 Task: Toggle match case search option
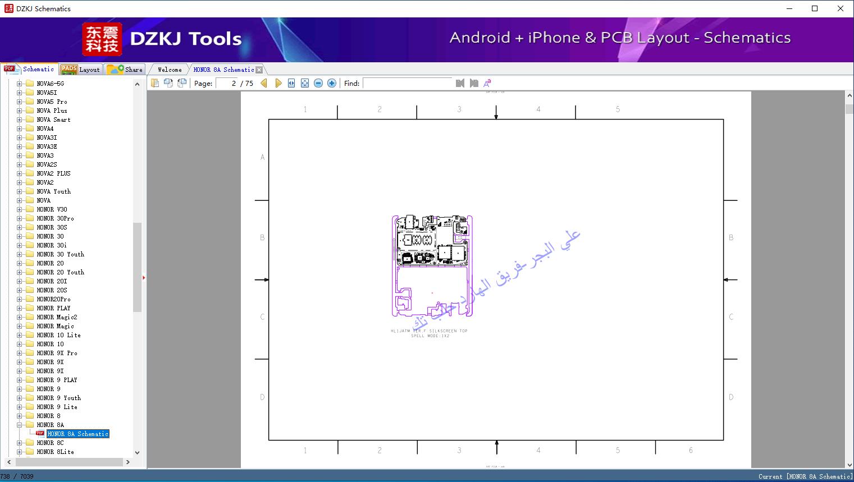click(x=487, y=83)
